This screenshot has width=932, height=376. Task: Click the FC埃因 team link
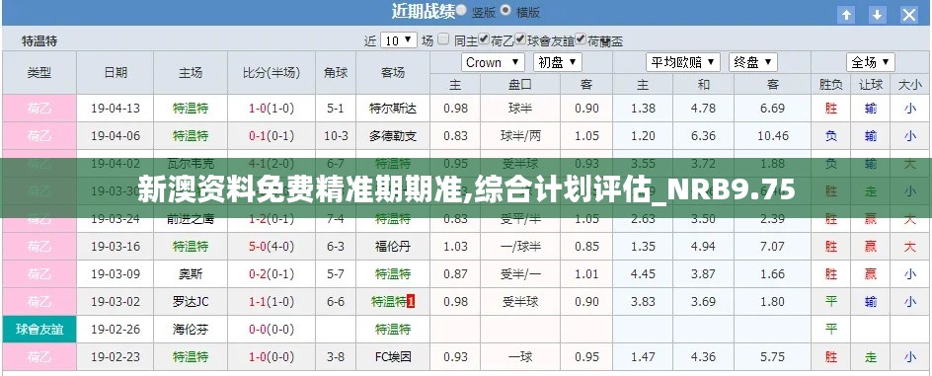(393, 357)
